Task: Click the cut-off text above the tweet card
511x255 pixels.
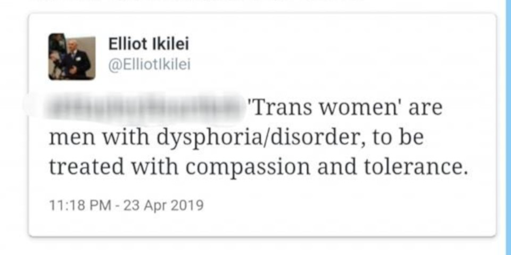Action: [195, 3]
